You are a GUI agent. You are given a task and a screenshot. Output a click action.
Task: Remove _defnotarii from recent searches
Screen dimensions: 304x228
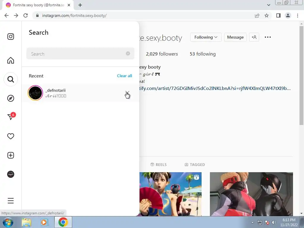point(127,93)
